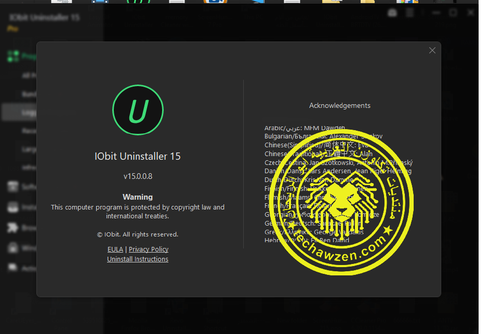
Task: Click the IObit Uninstaller 15 title text
Action: click(138, 156)
